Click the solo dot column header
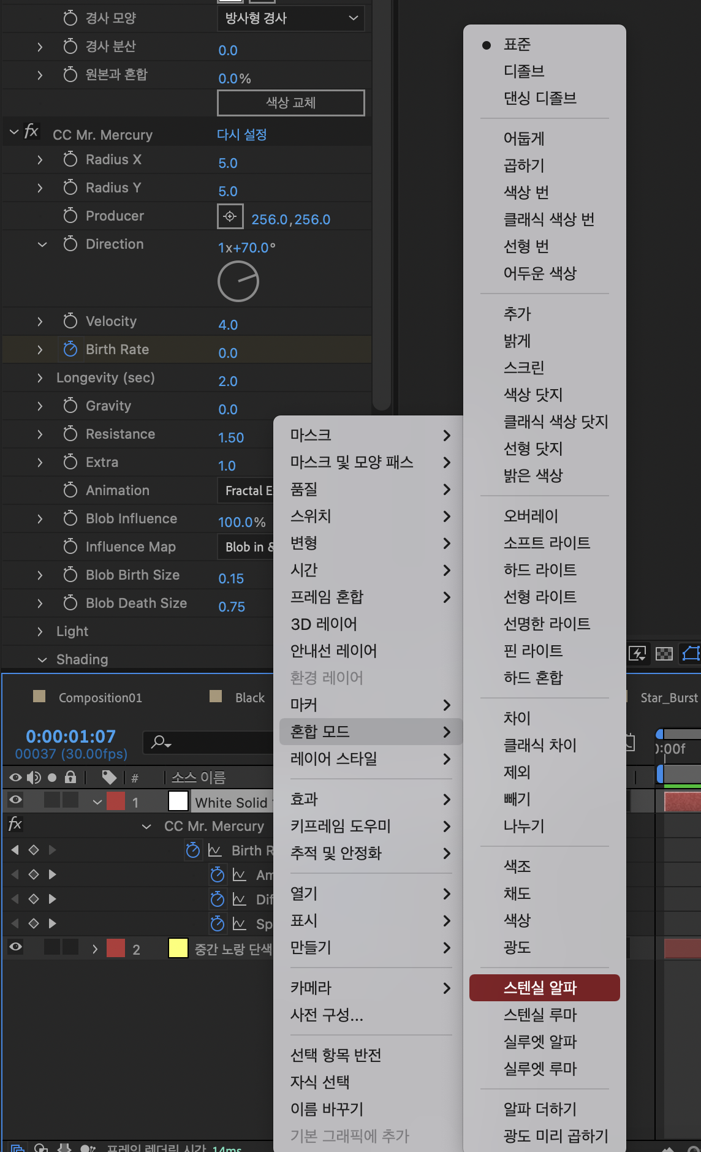This screenshot has width=701, height=1152. [52, 778]
